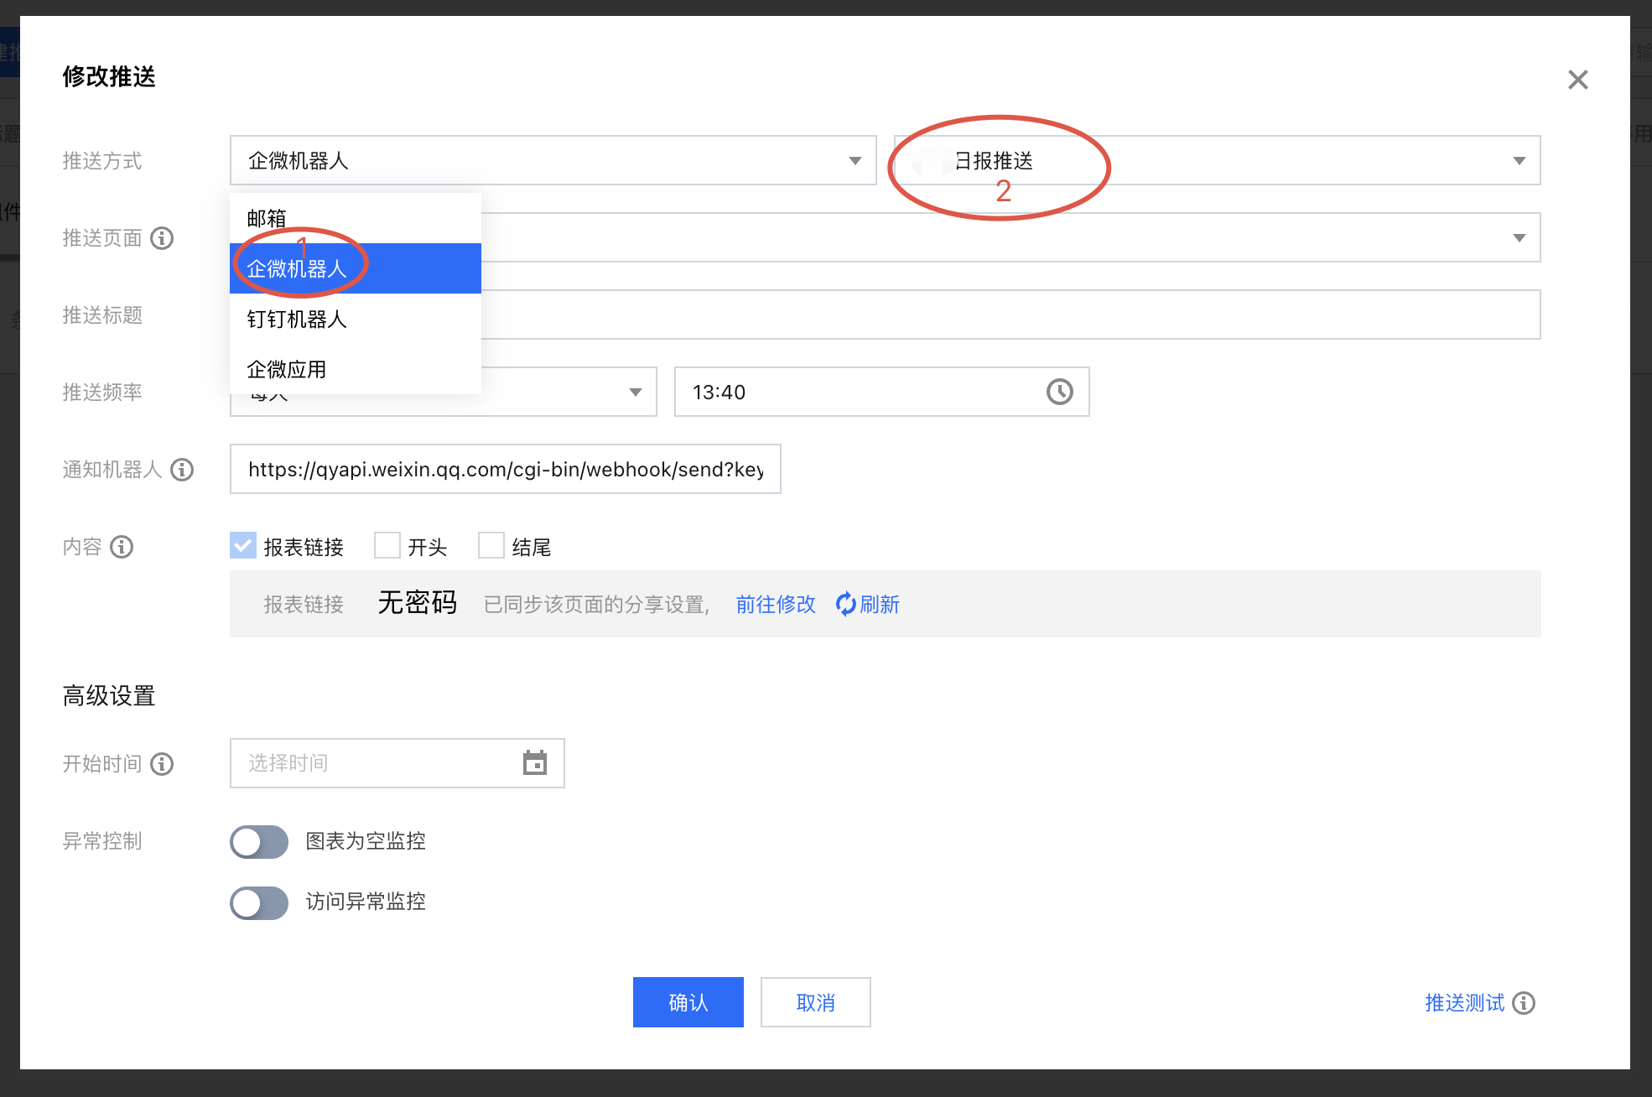
Task: Click the info icon beside 开始时间
Action: (162, 764)
